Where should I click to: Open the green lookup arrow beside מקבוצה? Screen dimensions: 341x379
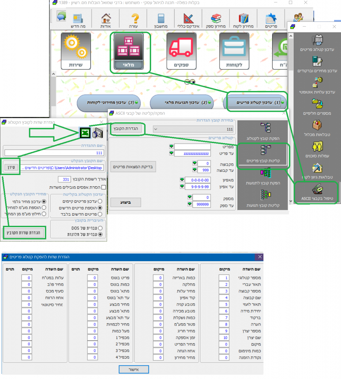(195, 163)
